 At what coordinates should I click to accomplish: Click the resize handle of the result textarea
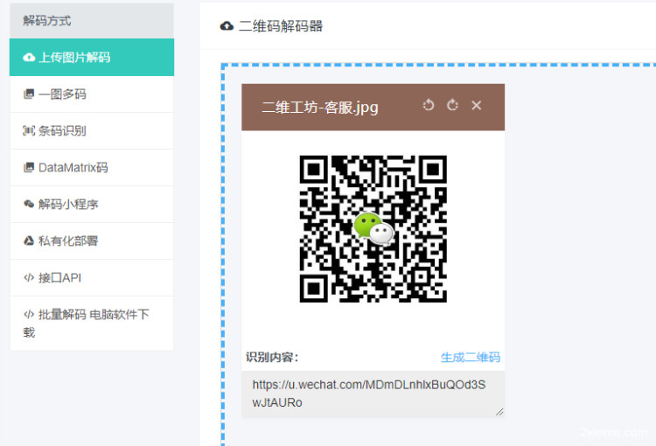[x=500, y=413]
